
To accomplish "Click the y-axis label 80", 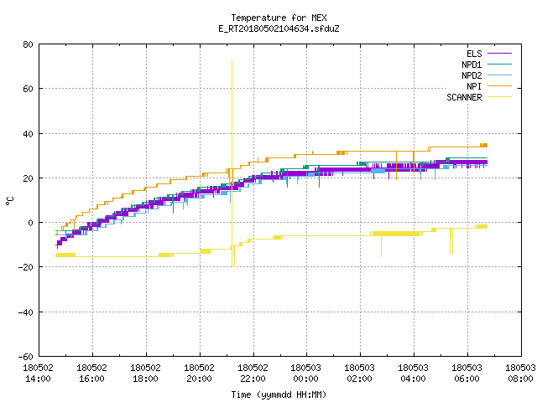I will [x=28, y=44].
